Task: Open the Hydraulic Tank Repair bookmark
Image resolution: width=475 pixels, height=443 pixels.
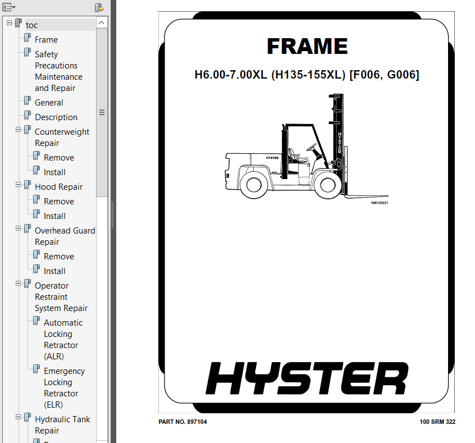Action: tap(62, 425)
